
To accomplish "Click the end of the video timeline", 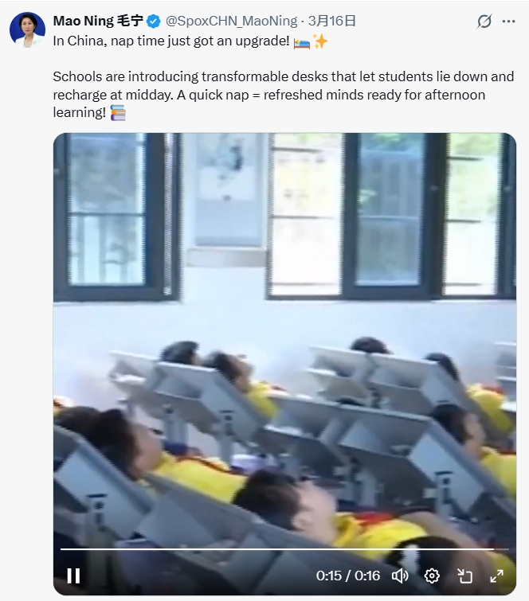I will (507, 549).
